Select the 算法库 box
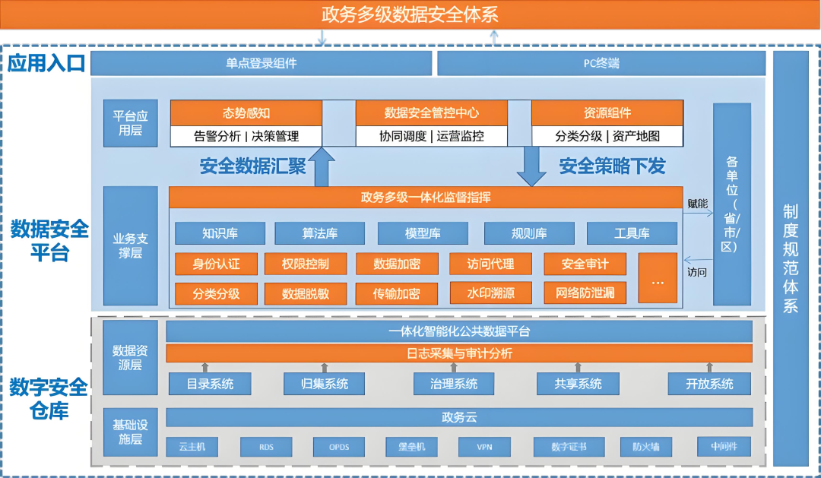Viewport: 821px width, 478px height. (x=319, y=233)
